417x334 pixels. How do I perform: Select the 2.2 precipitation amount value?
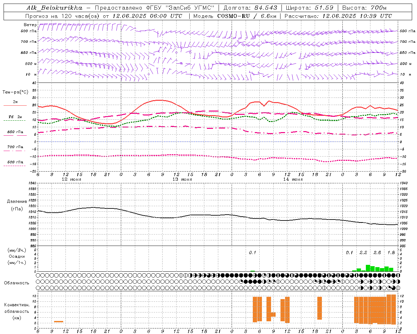(363, 252)
